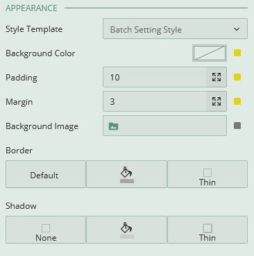The width and height of the screenshot is (254, 256).
Task: Click the Background Image input field
Action: coord(164,126)
